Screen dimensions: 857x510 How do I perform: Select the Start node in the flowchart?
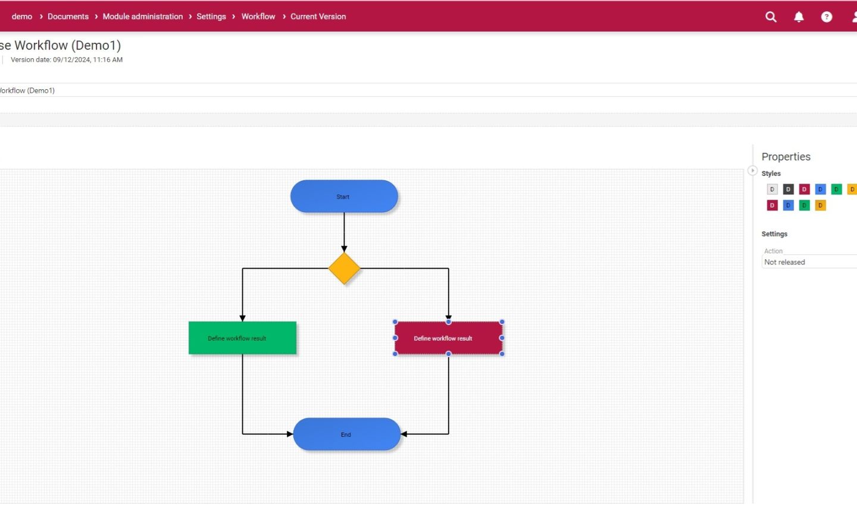[x=343, y=196]
